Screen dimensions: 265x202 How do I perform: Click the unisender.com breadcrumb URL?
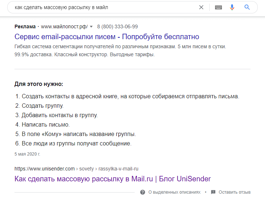pyautogui.click(x=76, y=169)
